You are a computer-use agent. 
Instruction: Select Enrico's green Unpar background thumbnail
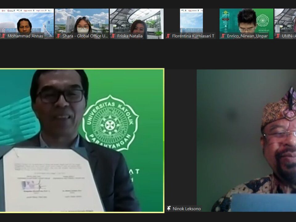coord(246,21)
